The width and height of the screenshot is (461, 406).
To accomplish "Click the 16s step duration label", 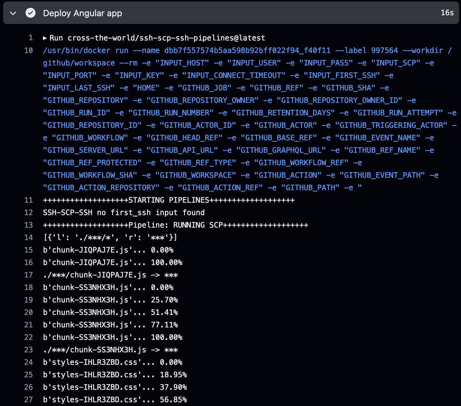I will coord(447,13).
